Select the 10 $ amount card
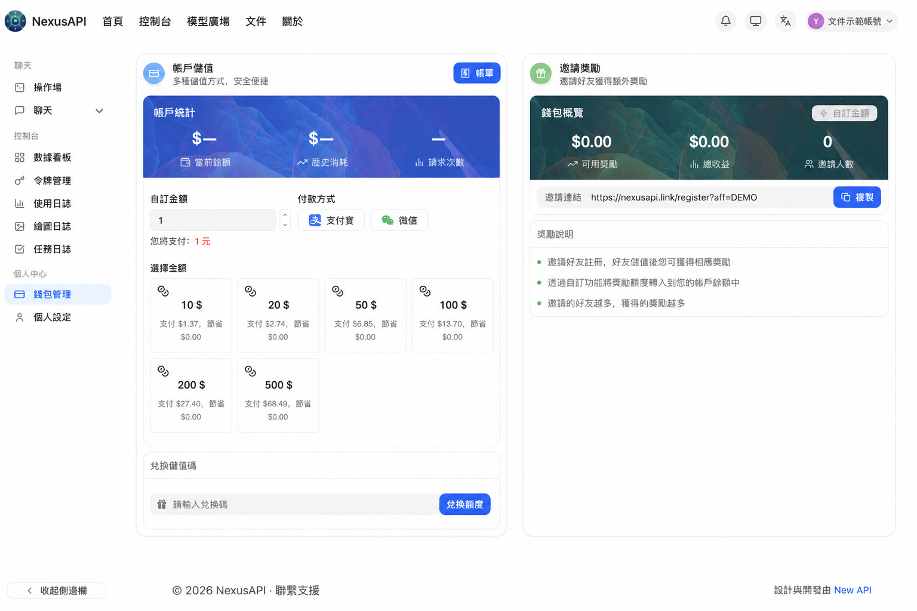 tap(191, 316)
